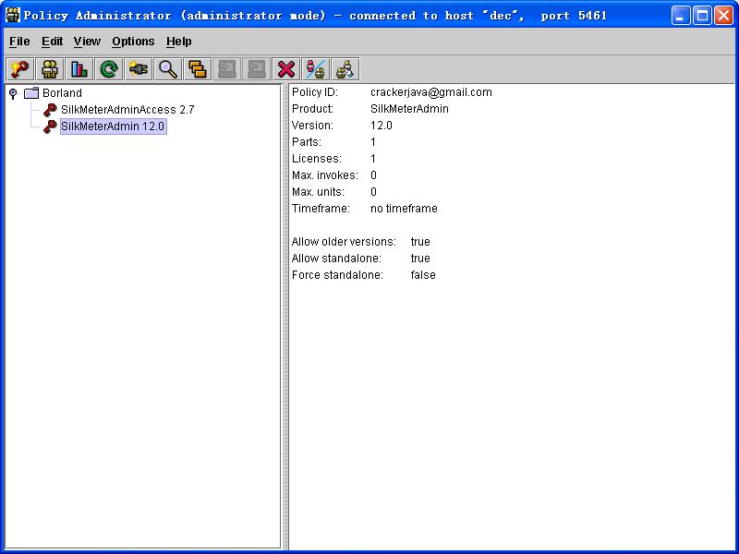The height and width of the screenshot is (554, 739).
Task: Click the Max. units label
Action: [318, 192]
